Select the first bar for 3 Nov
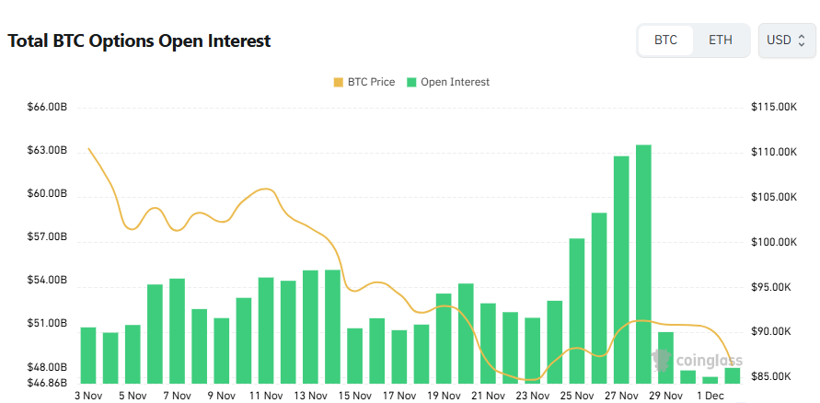 (x=88, y=355)
